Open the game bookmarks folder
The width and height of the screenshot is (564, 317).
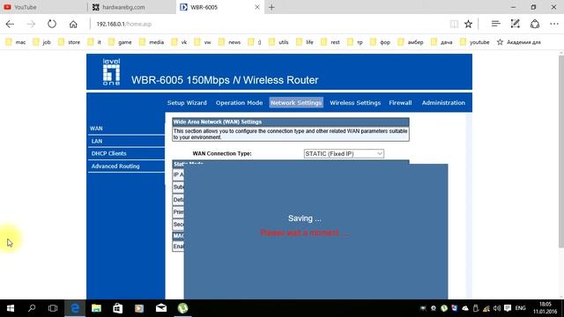120,42
